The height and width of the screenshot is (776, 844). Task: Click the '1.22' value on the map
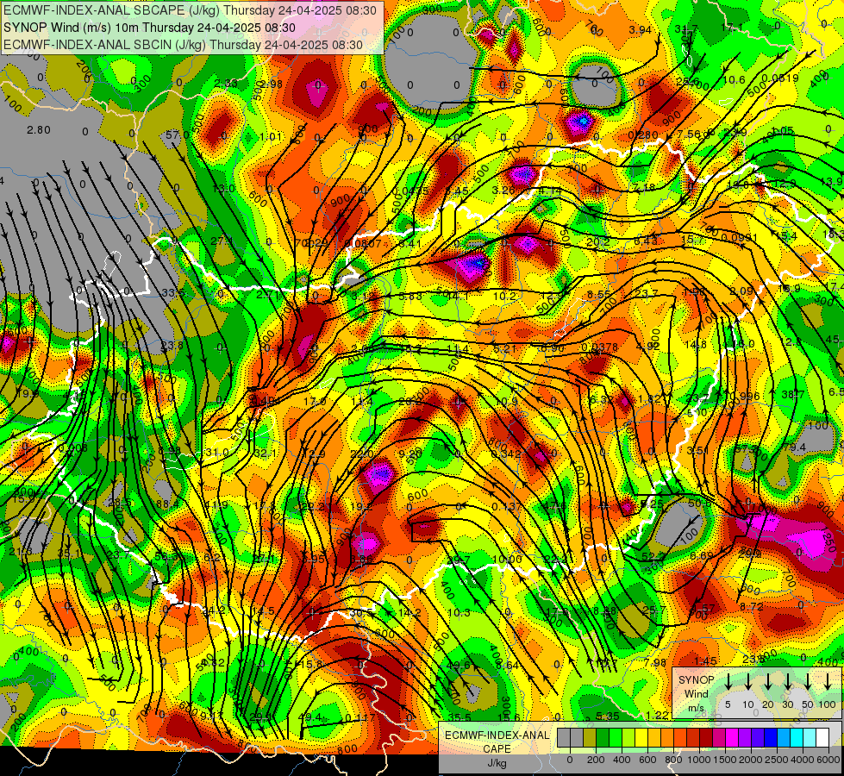tap(657, 715)
